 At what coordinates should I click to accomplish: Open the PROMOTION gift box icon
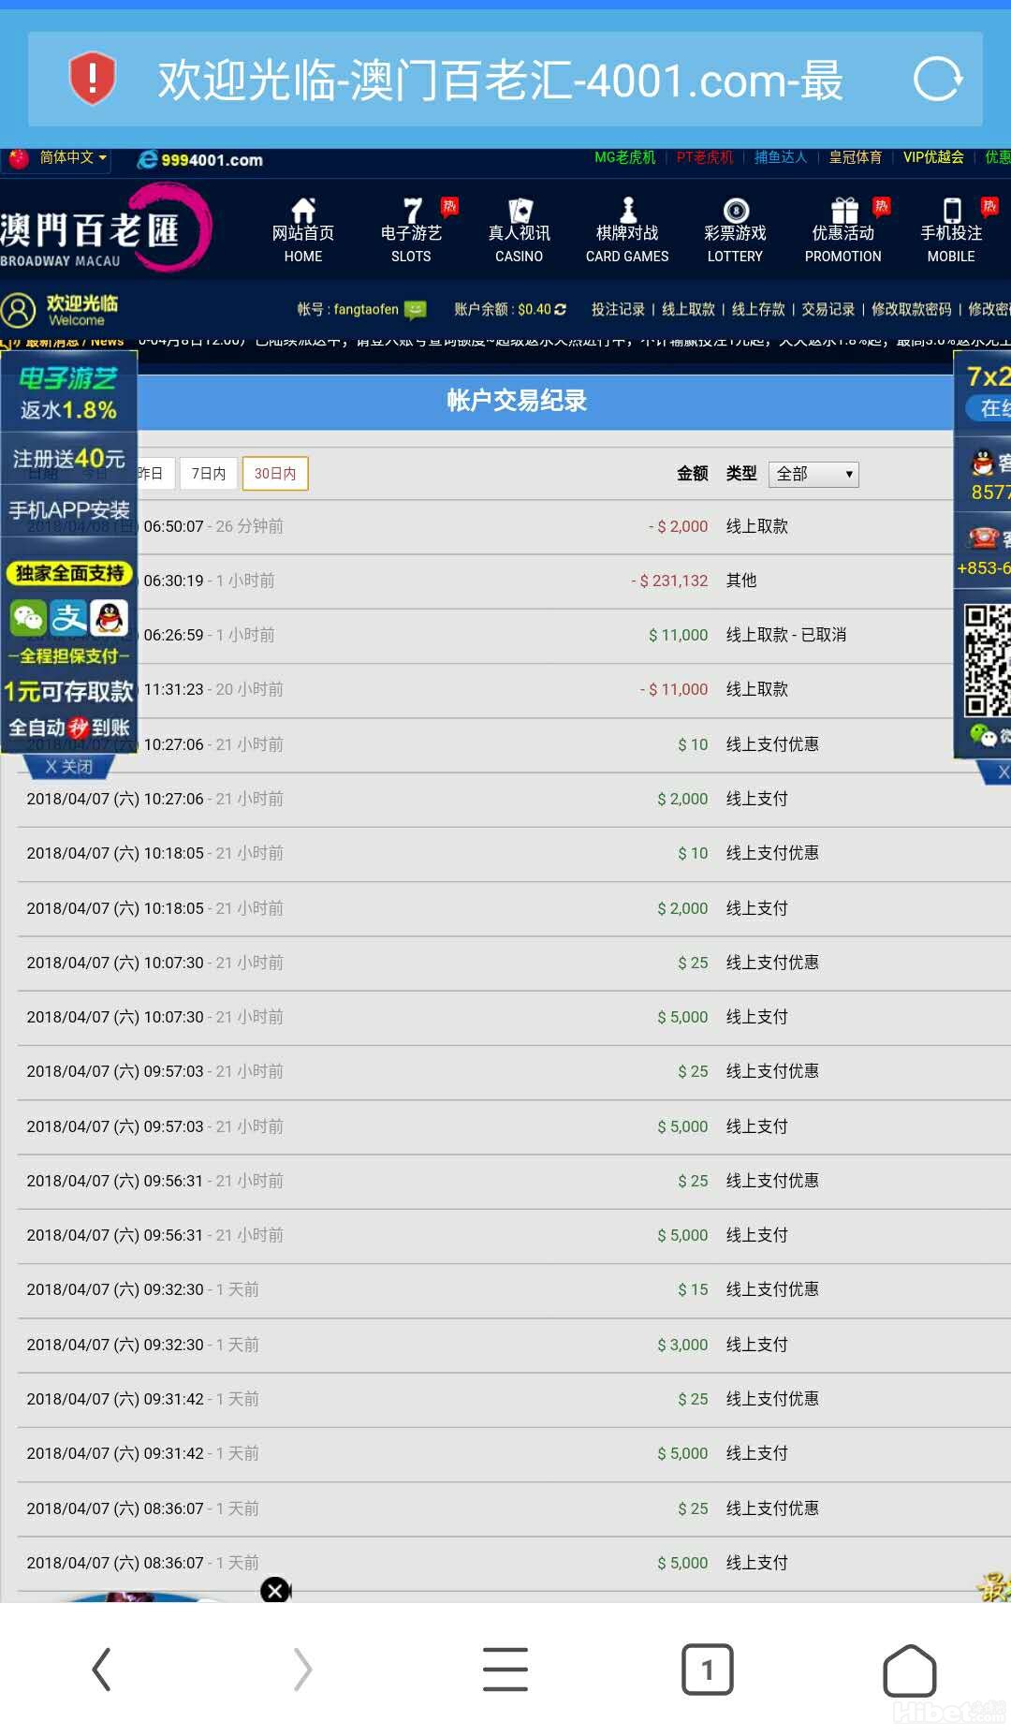tap(844, 211)
